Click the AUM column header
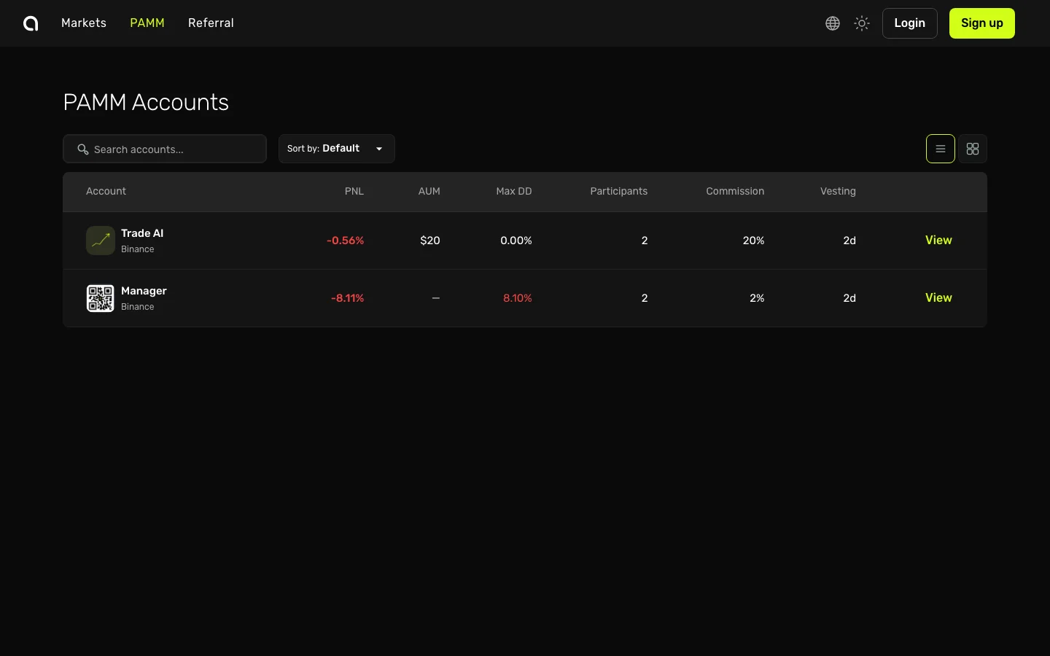This screenshot has height=656, width=1050. click(x=429, y=192)
